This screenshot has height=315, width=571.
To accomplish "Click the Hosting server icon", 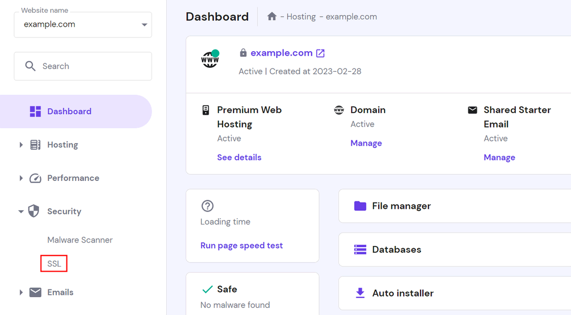I will pyautogui.click(x=35, y=145).
